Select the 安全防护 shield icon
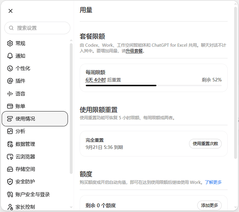This screenshot has height=212, width=239. (10, 182)
